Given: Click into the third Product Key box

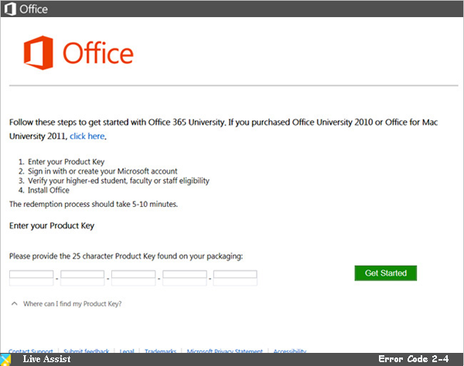Looking at the screenshot, I should 134,278.
